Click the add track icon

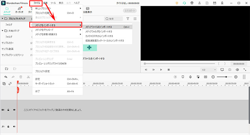point(4,84)
